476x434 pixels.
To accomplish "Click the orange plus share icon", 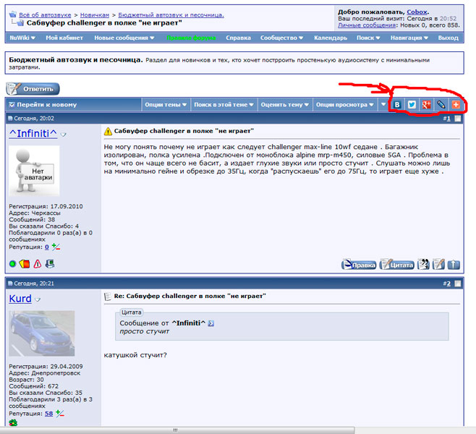I will tap(456, 105).
